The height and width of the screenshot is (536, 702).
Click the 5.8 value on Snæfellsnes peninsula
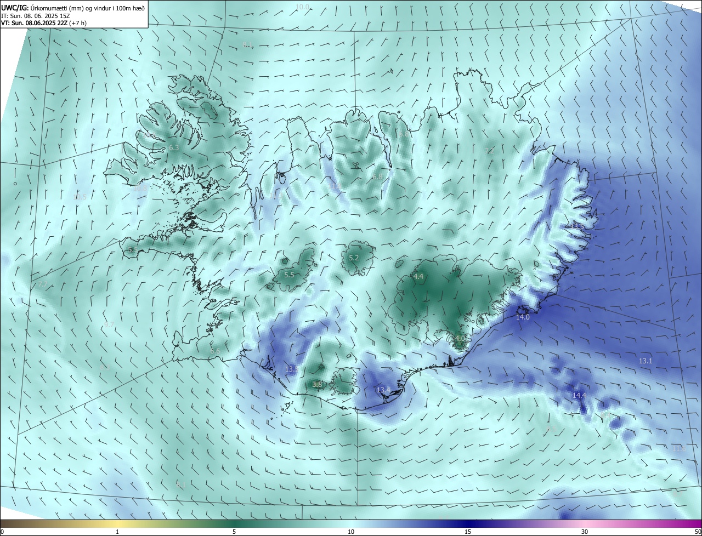pos(133,250)
